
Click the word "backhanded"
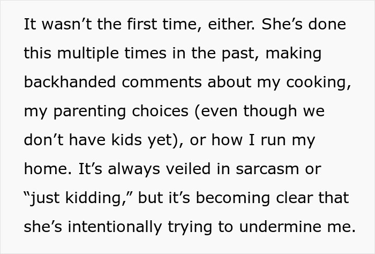[65, 83]
